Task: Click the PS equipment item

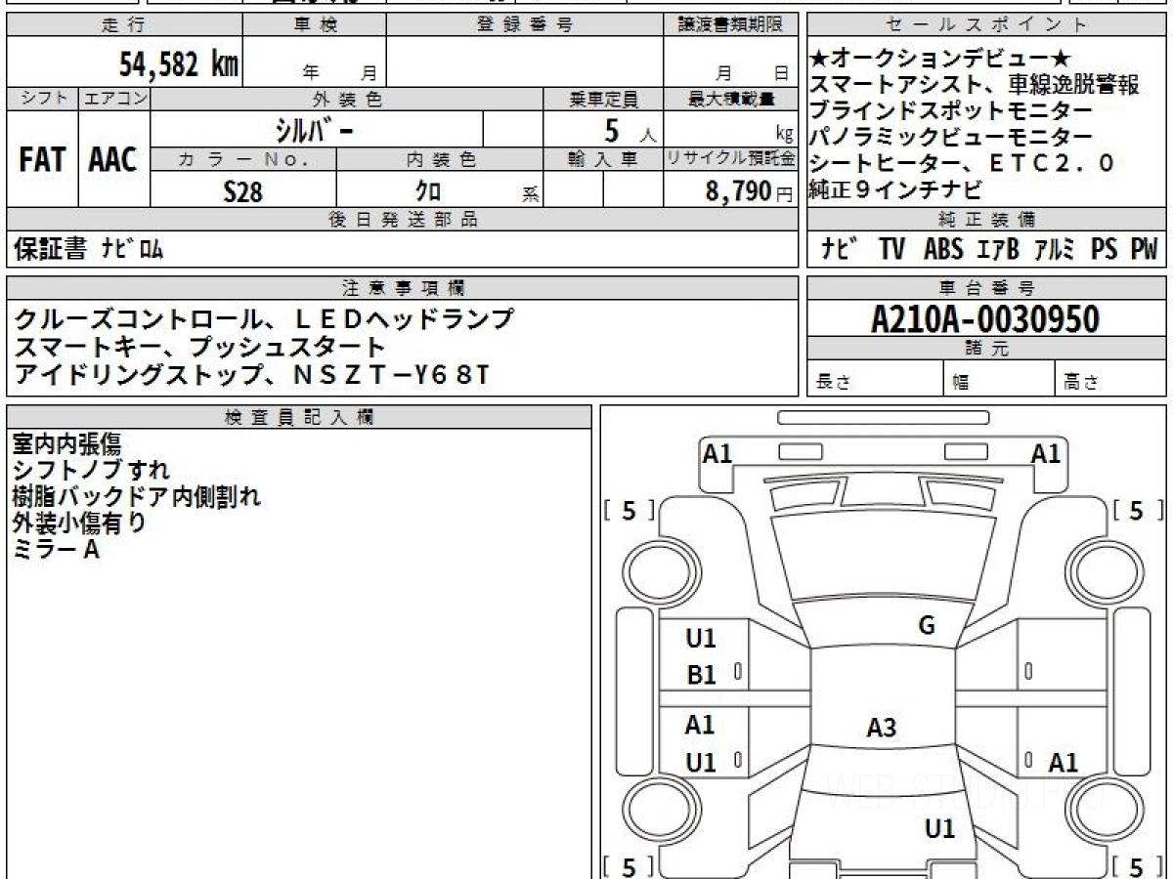Action: (x=1105, y=250)
